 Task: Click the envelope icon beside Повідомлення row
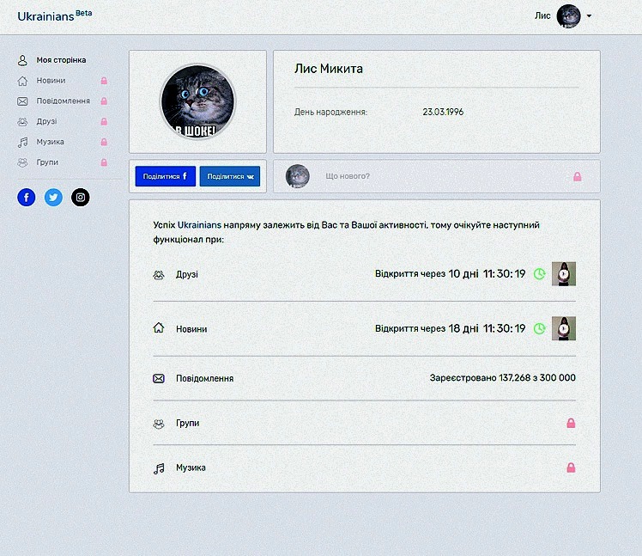pyautogui.click(x=159, y=378)
